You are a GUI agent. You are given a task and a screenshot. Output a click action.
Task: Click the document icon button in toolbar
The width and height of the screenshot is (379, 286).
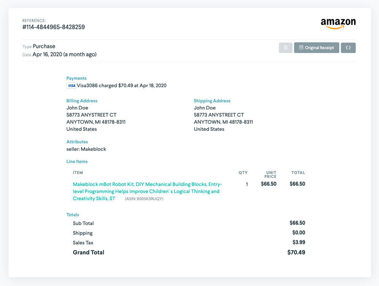click(x=286, y=48)
